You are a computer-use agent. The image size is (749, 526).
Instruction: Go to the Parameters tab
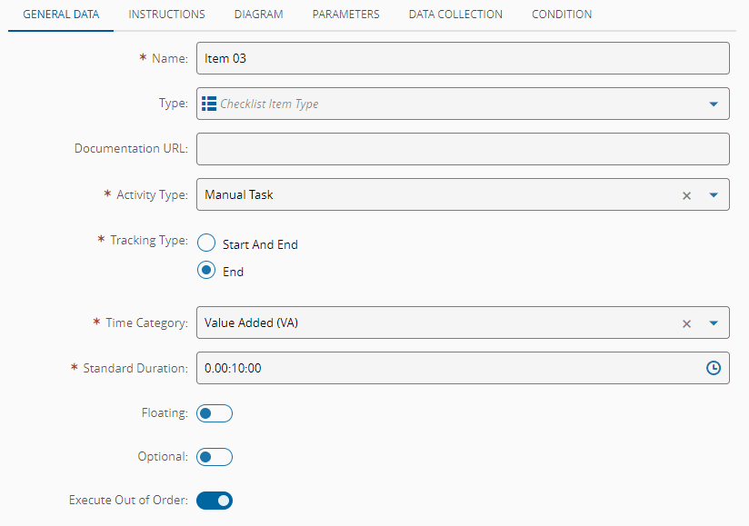345,15
